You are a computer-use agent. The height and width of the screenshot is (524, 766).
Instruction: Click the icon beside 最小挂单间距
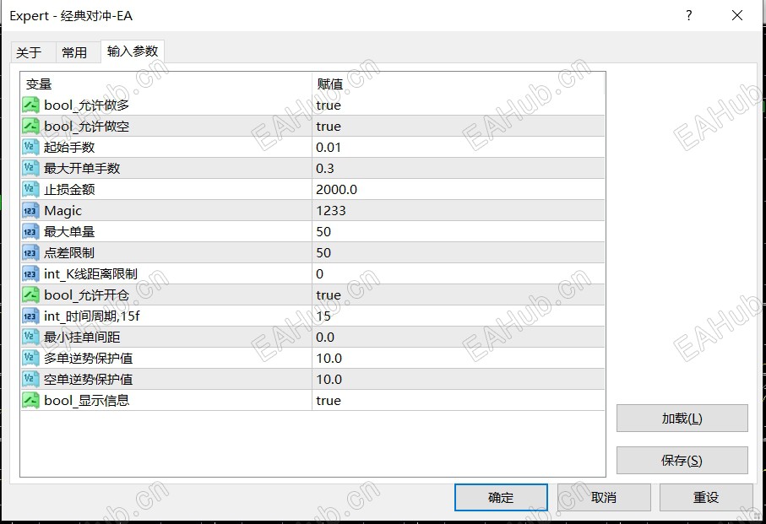click(x=30, y=338)
